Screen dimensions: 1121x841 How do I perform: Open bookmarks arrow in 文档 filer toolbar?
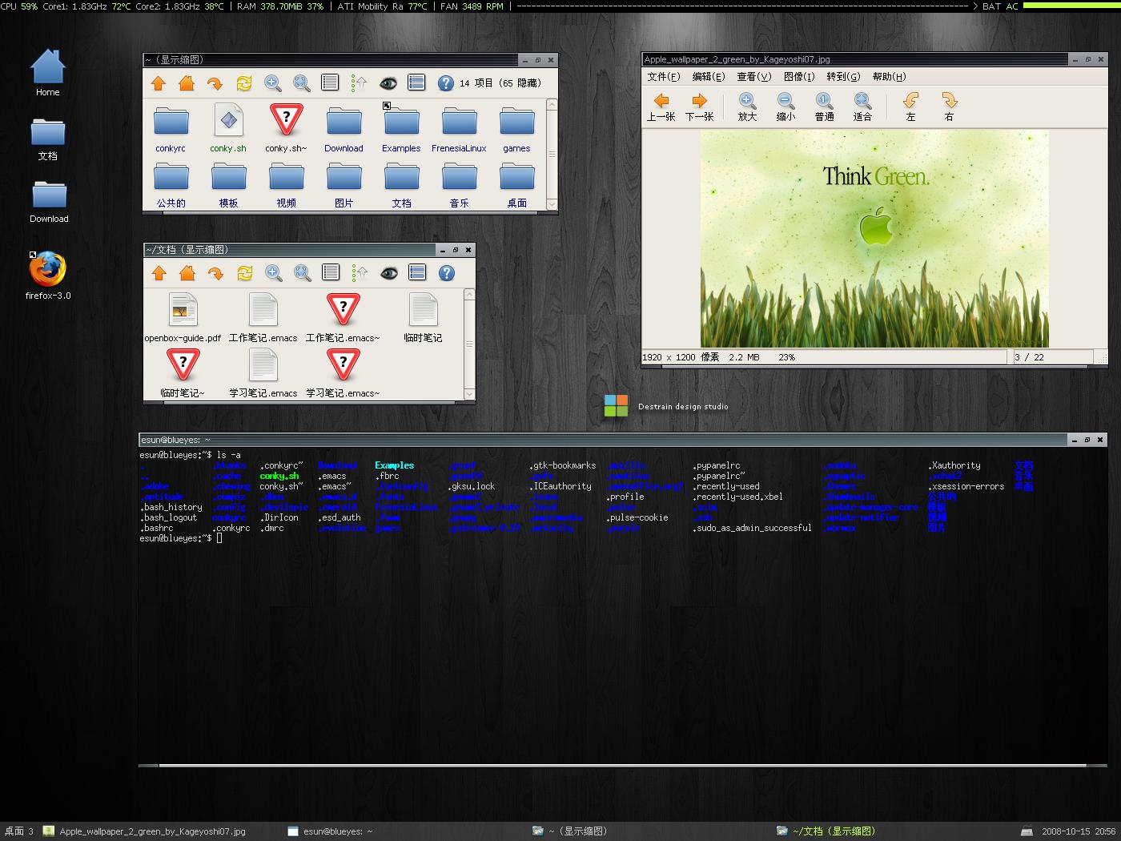[x=215, y=273]
